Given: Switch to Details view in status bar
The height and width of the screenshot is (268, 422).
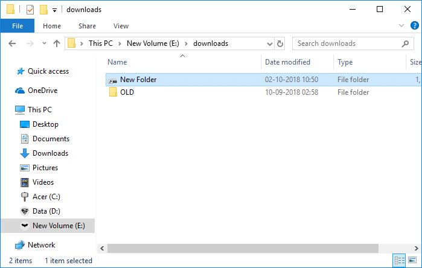Looking at the screenshot, I should pyautogui.click(x=400, y=261).
